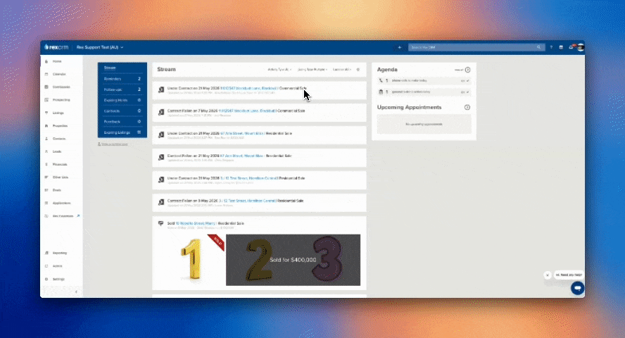Open the Location filter dropdown
Screen dimensions: 625x338
coord(341,69)
